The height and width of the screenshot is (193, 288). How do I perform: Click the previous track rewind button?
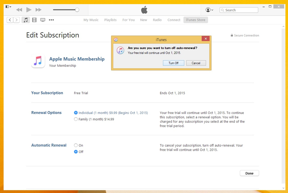click(19, 10)
